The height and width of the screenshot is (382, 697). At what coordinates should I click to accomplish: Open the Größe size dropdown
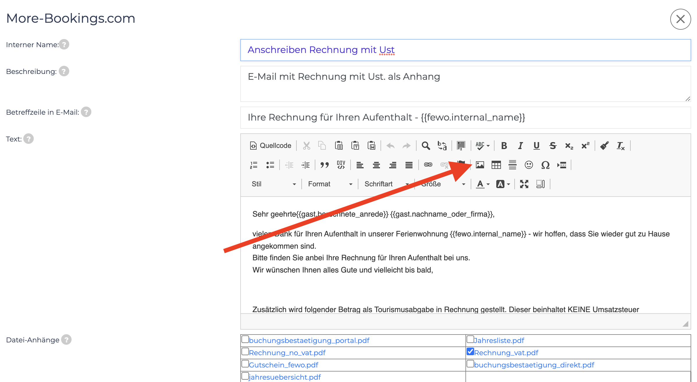tap(443, 184)
